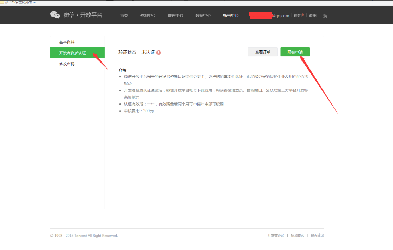Screen dimensions: 393x250
Task: Open 资源中心 in the navigation bar
Action: point(148,16)
